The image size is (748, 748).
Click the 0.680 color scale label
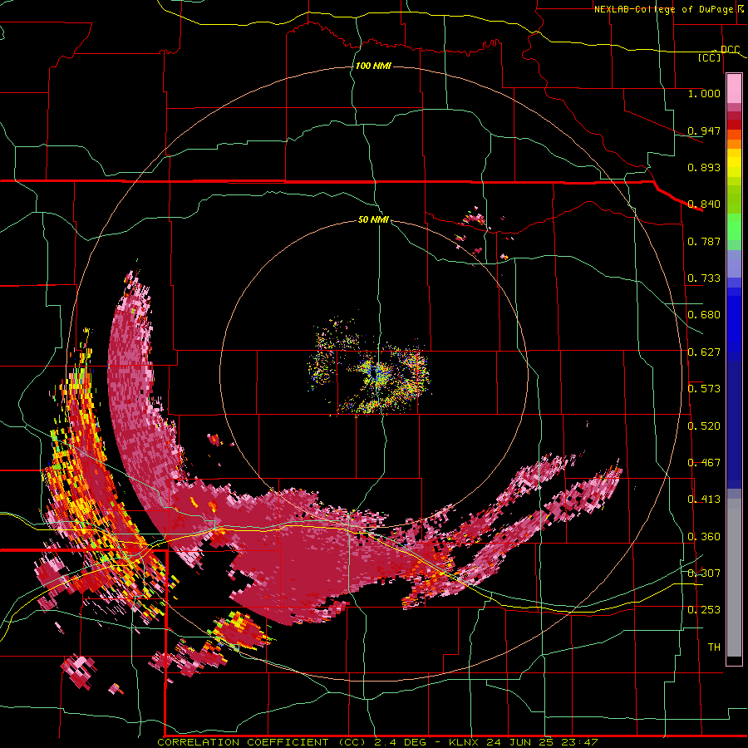click(x=704, y=315)
